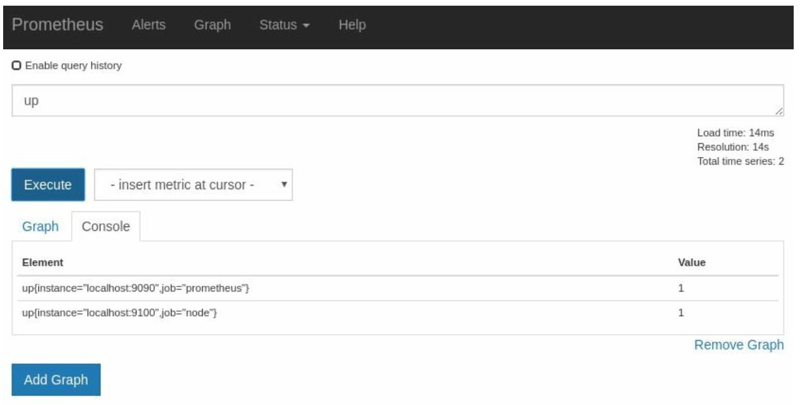Click the Element column header
800x405 pixels.
(x=42, y=262)
